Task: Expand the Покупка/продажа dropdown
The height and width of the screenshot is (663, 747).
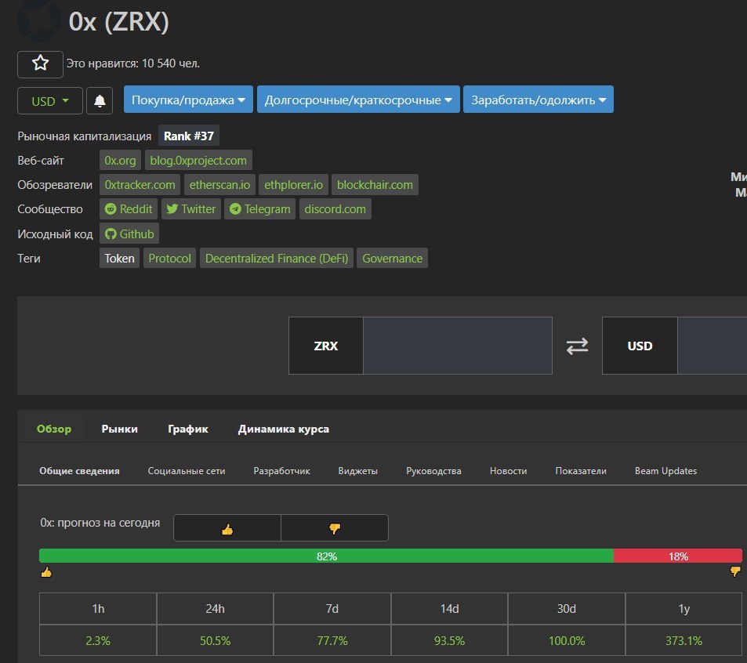Action: 188,100
